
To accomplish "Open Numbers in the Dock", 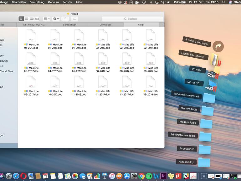I will tap(97, 176).
